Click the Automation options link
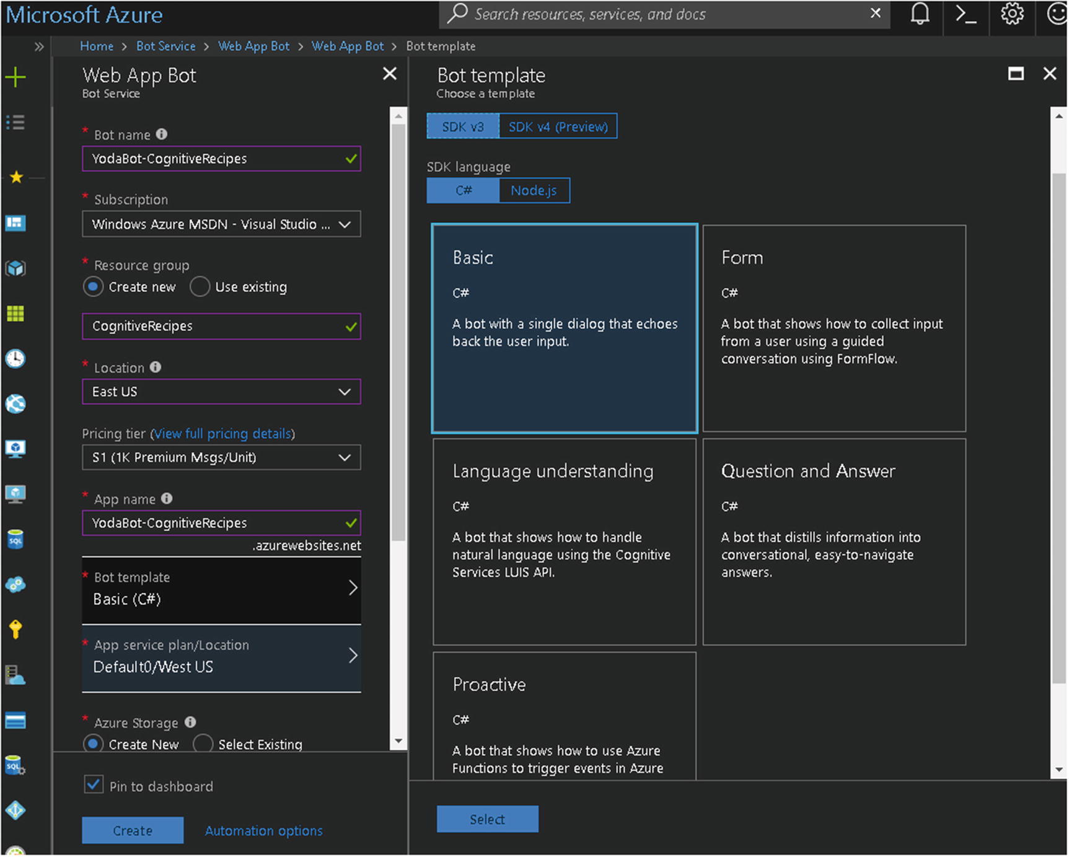Viewport: 1069px width, 857px height. [264, 830]
